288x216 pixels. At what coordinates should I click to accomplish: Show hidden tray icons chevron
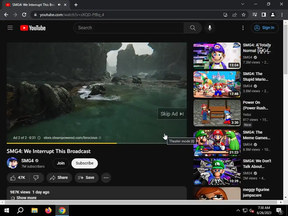point(238,210)
